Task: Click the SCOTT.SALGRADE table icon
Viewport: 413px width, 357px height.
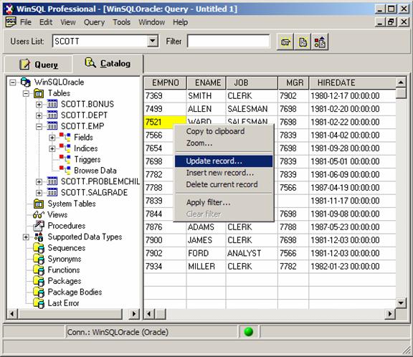Action: click(52, 192)
